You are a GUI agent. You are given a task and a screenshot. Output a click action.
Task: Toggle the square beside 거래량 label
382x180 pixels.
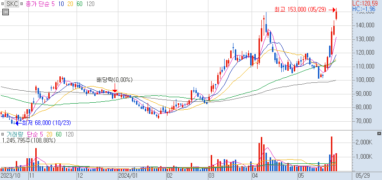click(2, 134)
